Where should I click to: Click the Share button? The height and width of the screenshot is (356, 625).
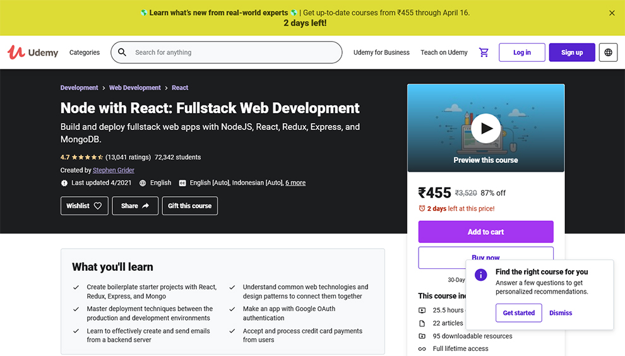pos(135,206)
